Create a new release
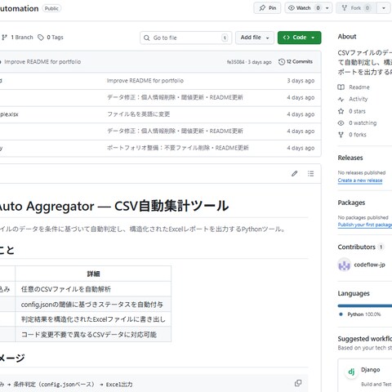Image resolution: width=392 pixels, height=392 pixels. click(x=360, y=180)
